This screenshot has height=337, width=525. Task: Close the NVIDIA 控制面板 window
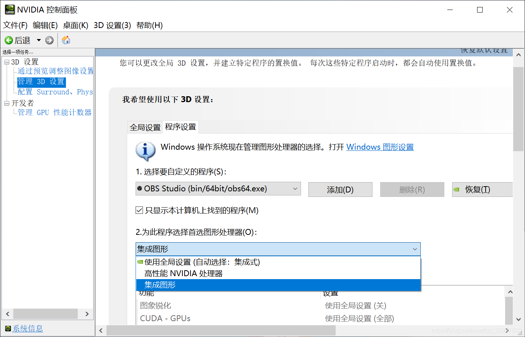510,10
